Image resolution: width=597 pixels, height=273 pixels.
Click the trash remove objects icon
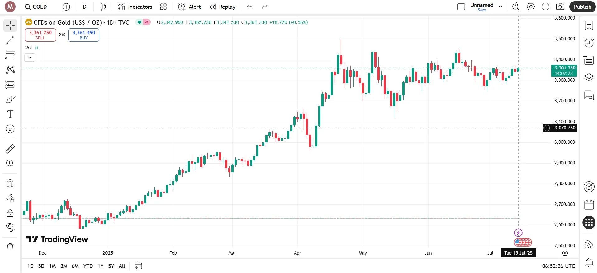(10, 247)
